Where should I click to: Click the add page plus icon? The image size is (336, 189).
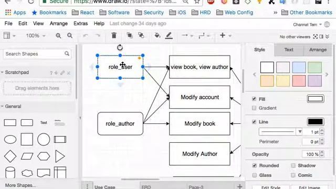239,186
